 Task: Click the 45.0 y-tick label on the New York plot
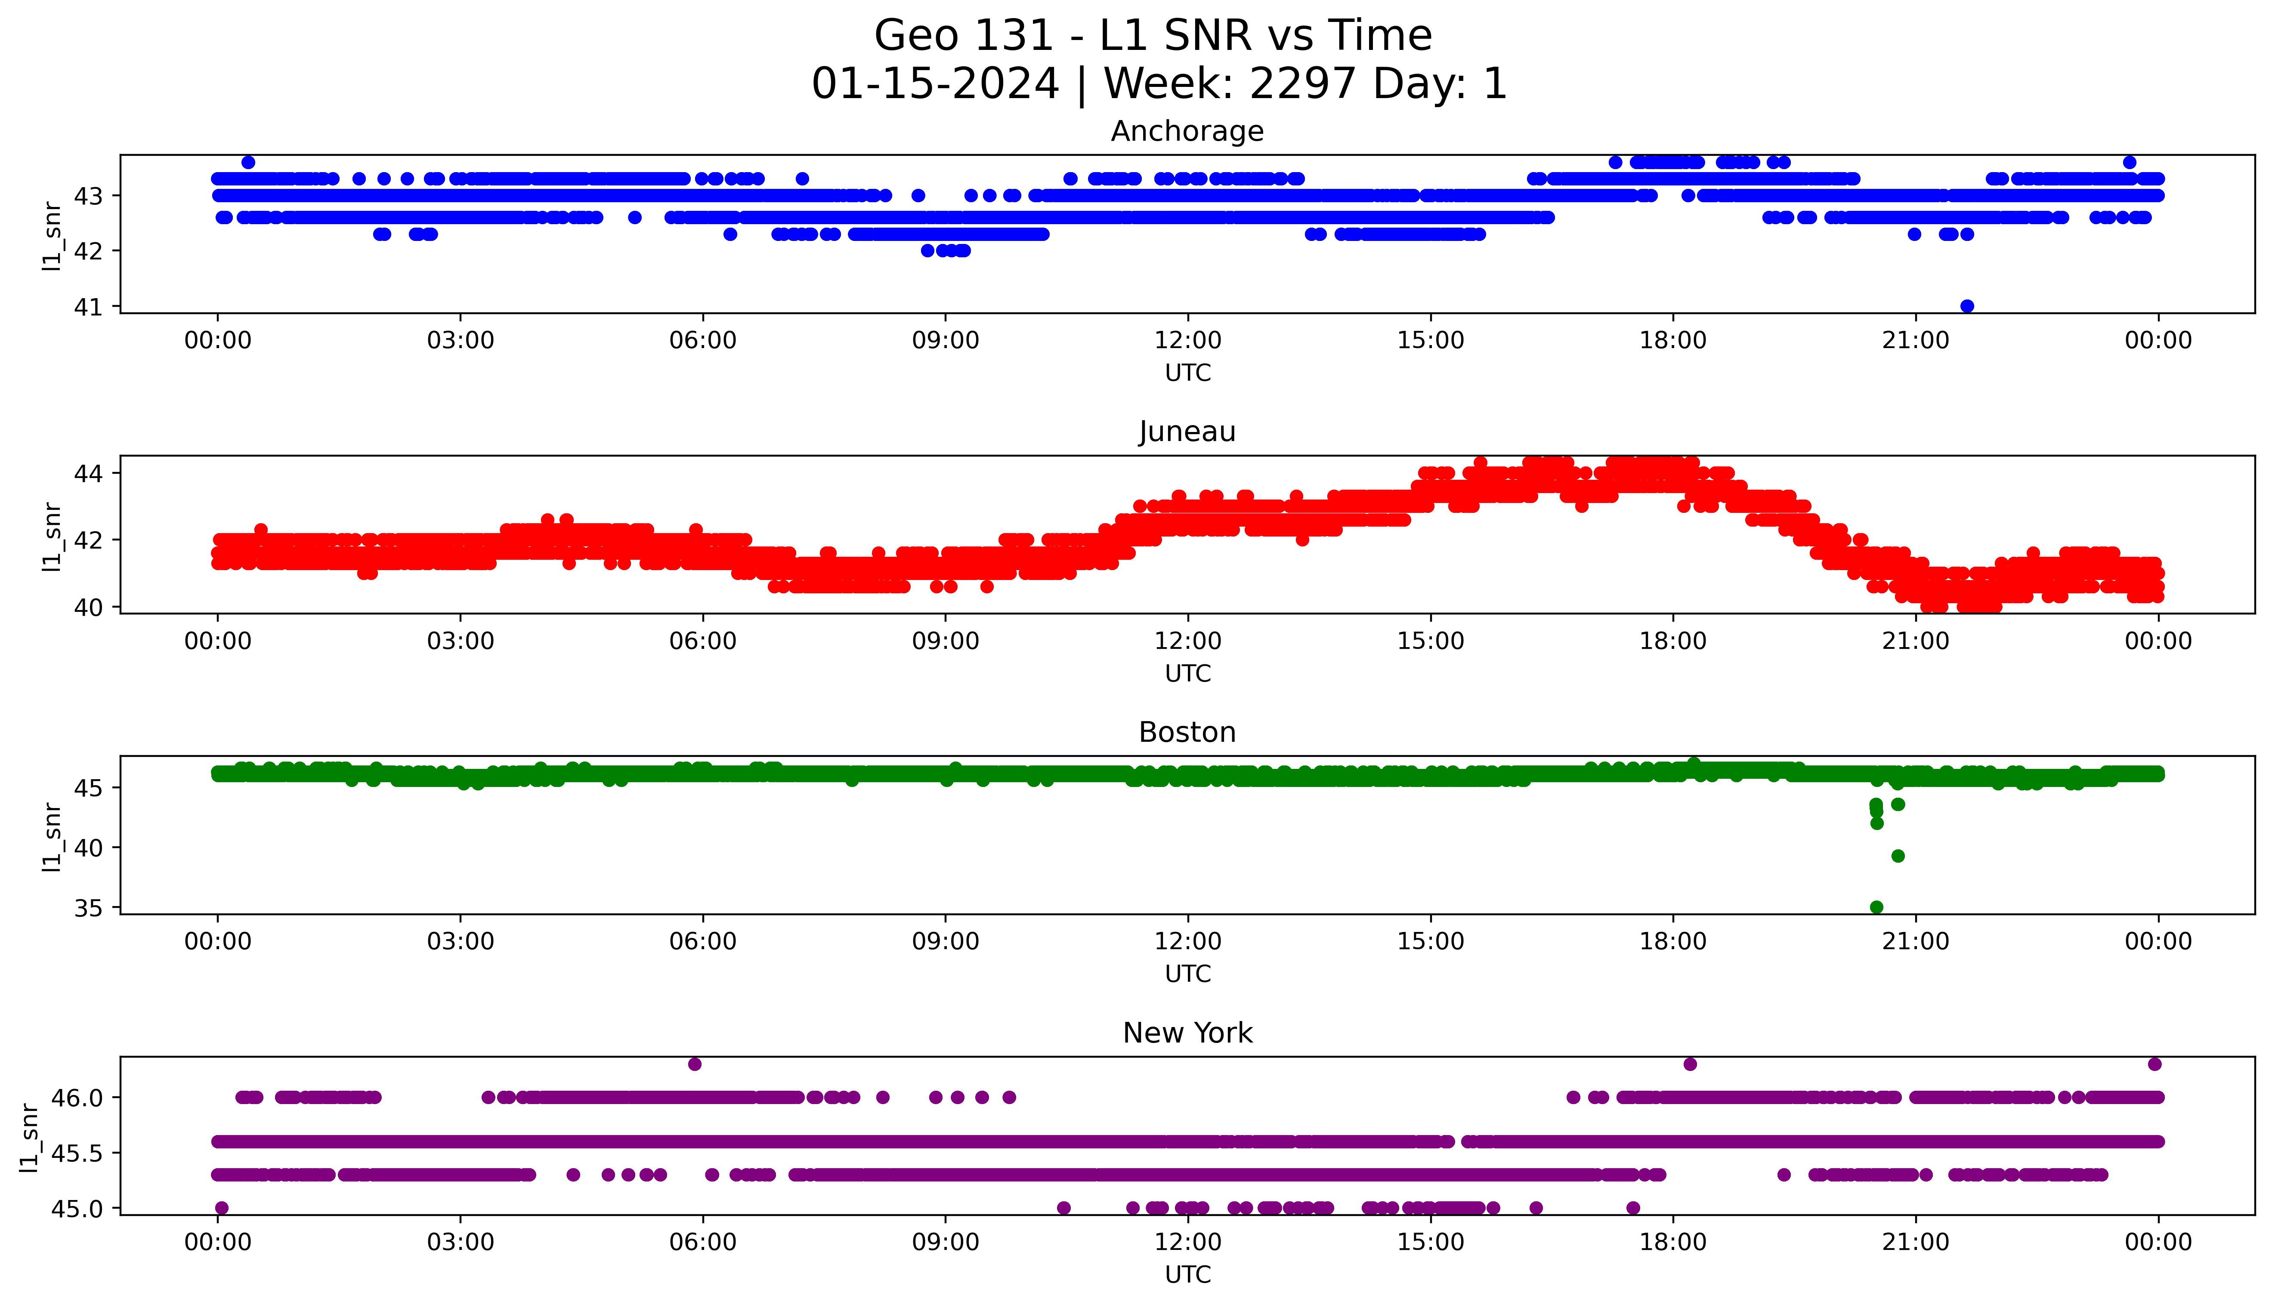coord(78,1209)
